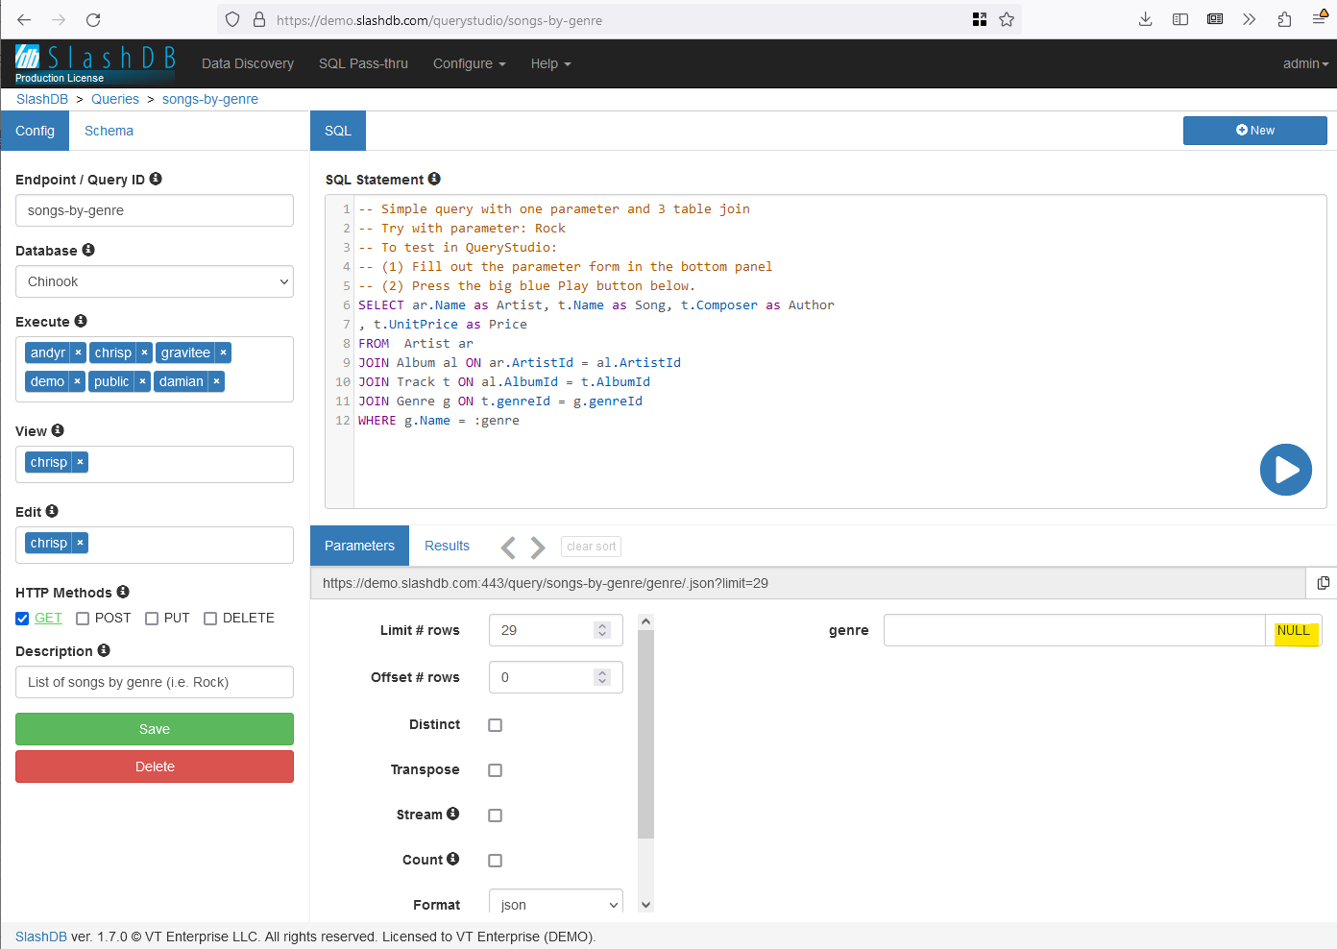Go to the previous results page arrow
This screenshot has width=1337, height=949.
(508, 547)
